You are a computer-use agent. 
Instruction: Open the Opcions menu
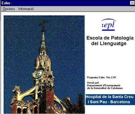pyautogui.click(x=9, y=9)
